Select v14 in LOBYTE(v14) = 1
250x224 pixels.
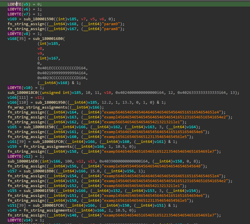click(27, 220)
